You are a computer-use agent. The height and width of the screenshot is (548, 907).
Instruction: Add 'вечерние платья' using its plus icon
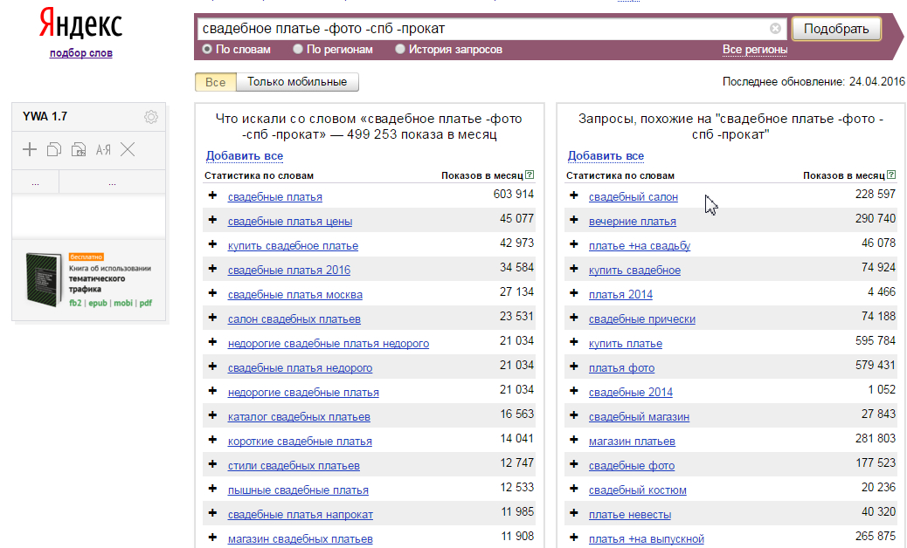coord(574,220)
